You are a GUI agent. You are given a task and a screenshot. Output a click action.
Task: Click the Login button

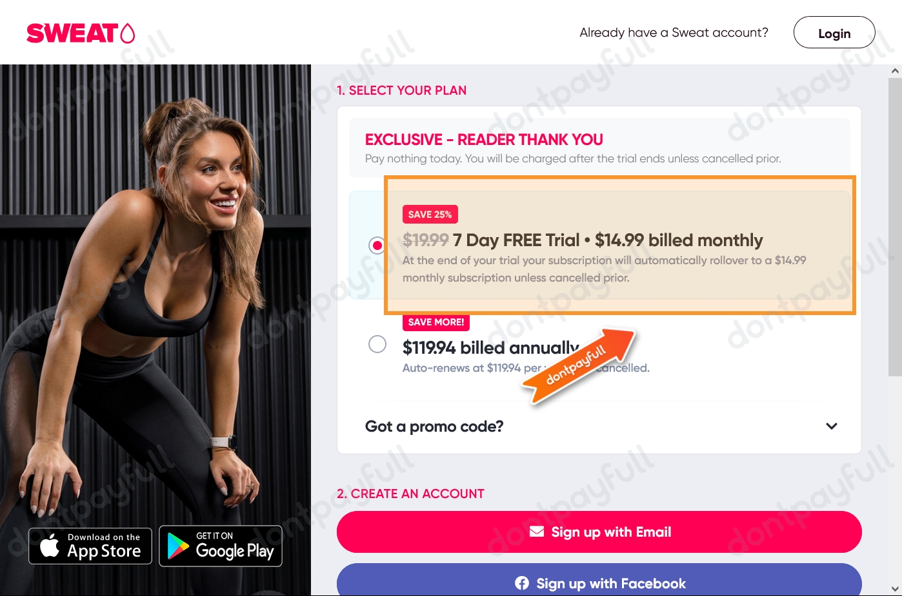point(834,33)
